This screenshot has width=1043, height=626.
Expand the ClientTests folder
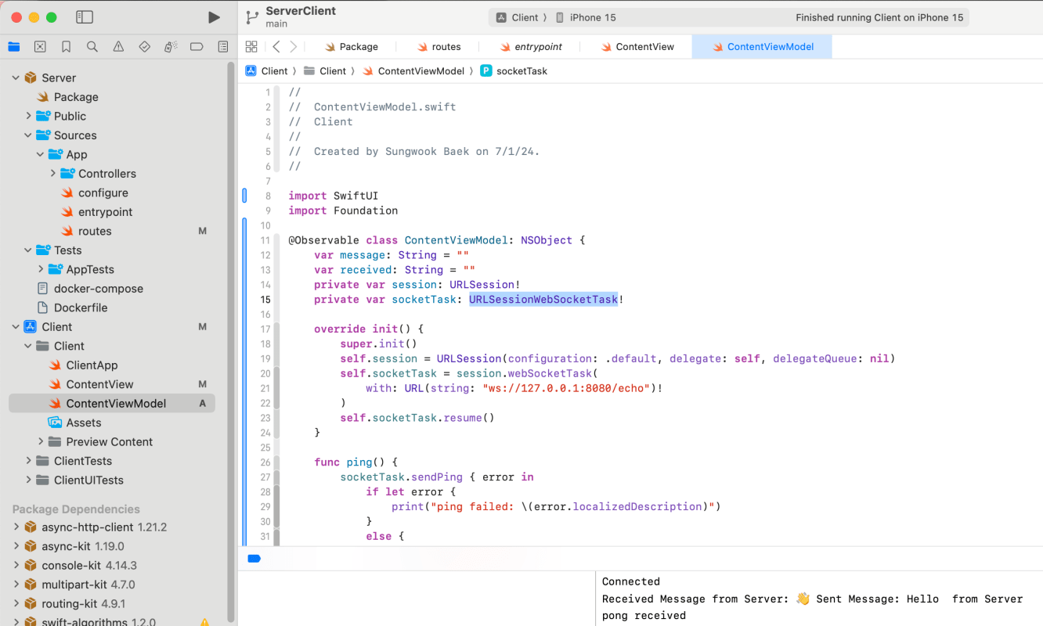click(28, 461)
